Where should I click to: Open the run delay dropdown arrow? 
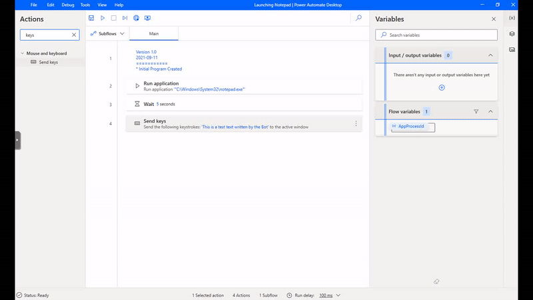click(338, 295)
